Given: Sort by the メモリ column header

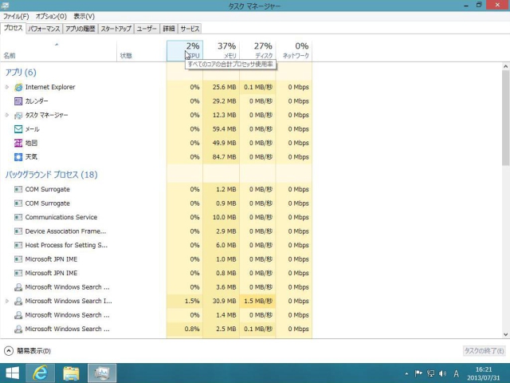Looking at the screenshot, I should tap(222, 51).
